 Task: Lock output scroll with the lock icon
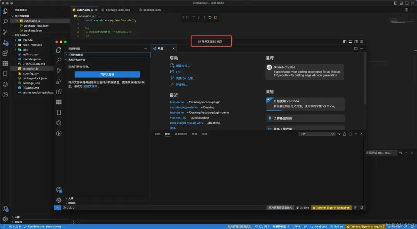[x=344, y=134]
